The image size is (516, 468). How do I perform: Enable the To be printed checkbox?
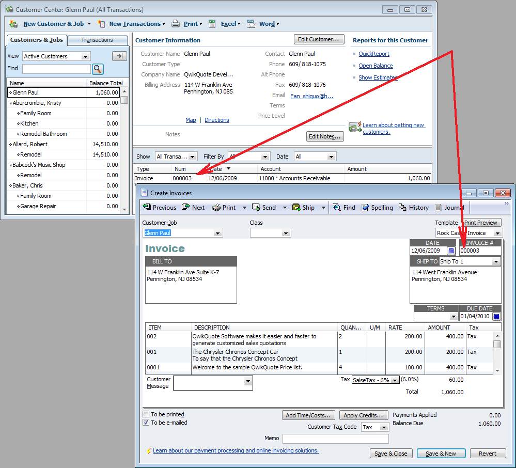click(145, 414)
